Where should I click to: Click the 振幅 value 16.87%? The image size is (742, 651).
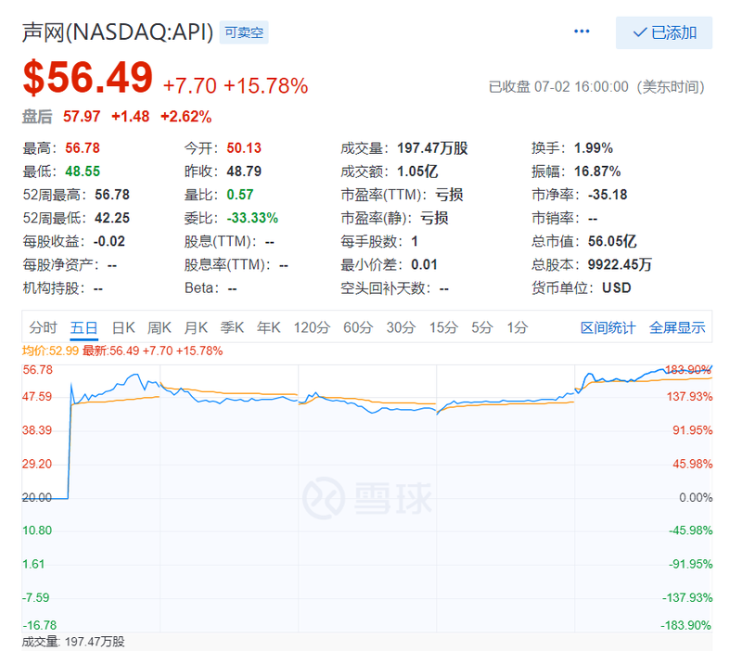(x=597, y=172)
